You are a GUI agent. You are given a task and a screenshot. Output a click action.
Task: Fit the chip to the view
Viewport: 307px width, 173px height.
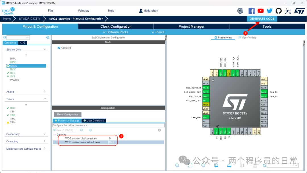190,166
